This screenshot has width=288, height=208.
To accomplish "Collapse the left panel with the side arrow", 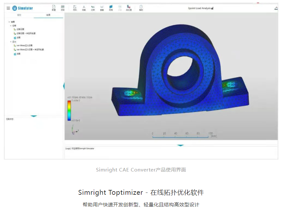I will pyautogui.click(x=64, y=86).
